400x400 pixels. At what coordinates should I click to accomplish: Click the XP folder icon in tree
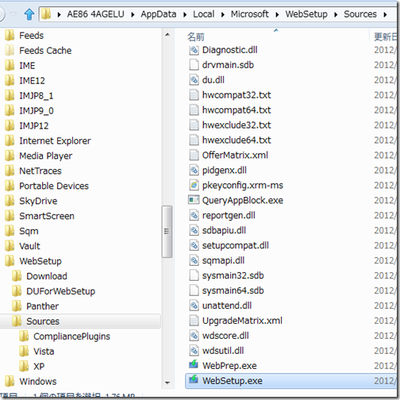(x=24, y=366)
